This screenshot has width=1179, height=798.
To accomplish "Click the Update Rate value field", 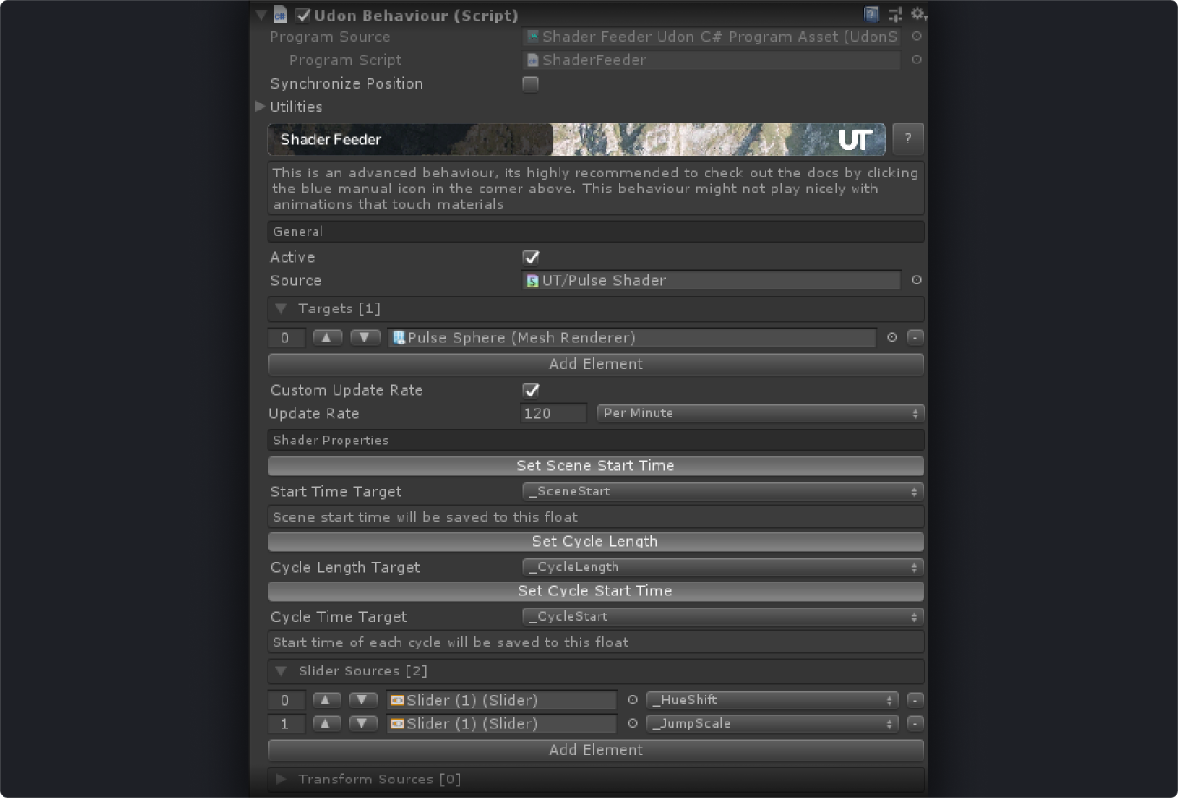I will click(x=553, y=414).
